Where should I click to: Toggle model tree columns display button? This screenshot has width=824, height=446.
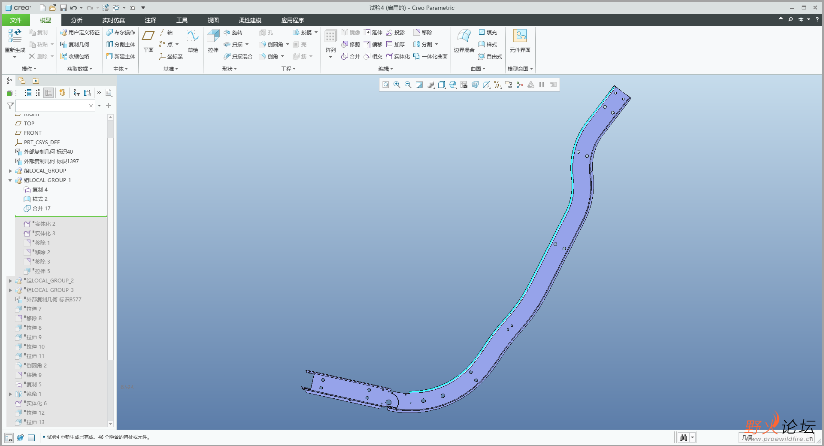click(48, 93)
